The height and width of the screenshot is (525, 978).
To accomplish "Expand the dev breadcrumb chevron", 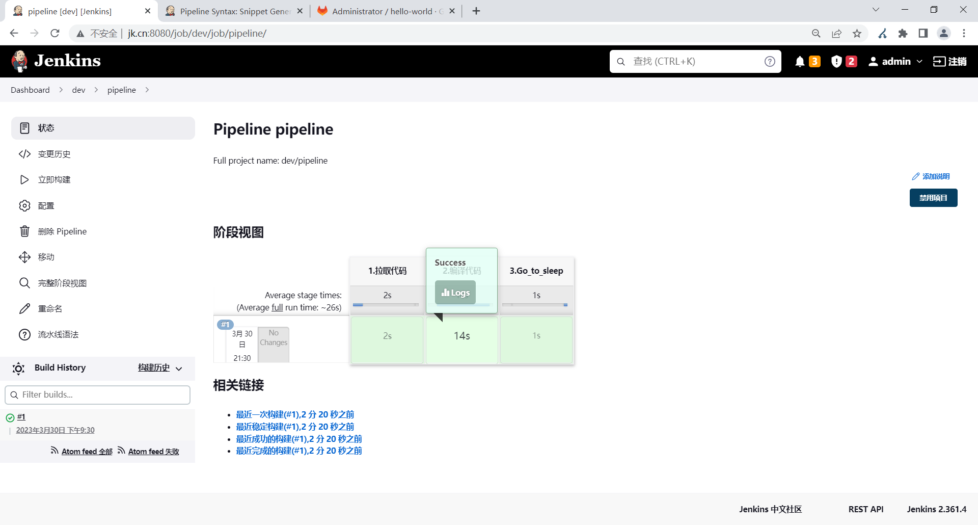I will tap(96, 90).
